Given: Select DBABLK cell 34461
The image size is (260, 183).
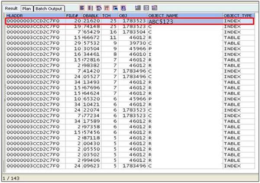Looking at the screenshot, I should tap(92, 55).
